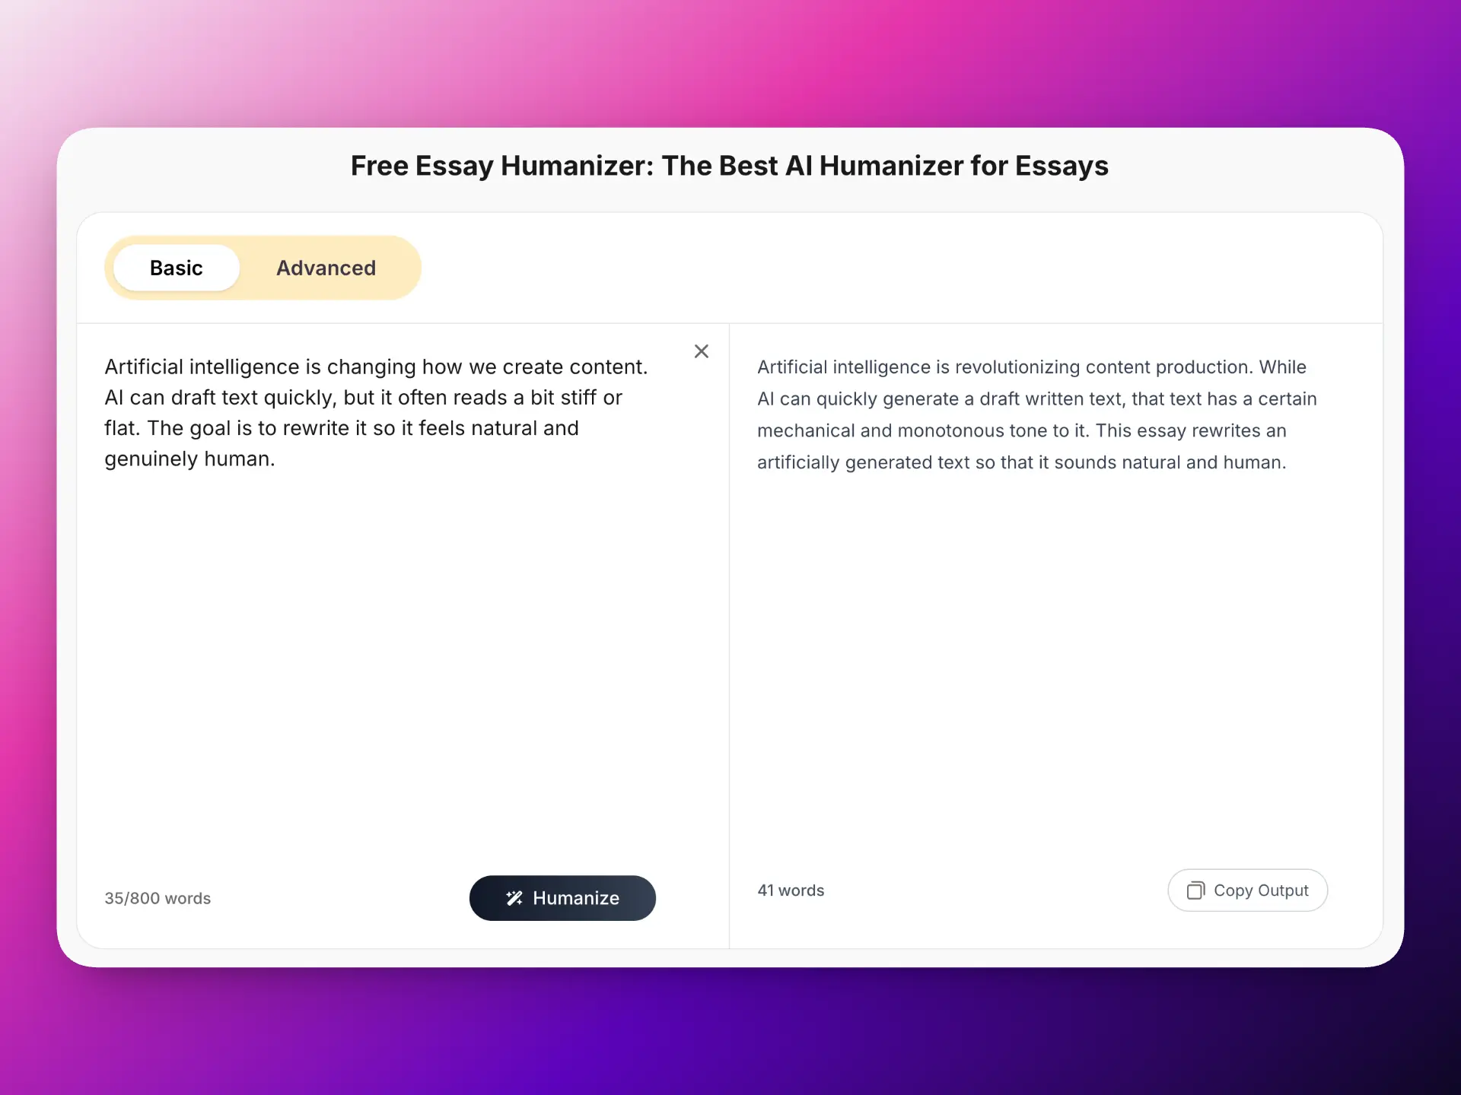1461x1095 pixels.
Task: Click the duplicate-pages icon in Copy Output
Action: [1197, 890]
